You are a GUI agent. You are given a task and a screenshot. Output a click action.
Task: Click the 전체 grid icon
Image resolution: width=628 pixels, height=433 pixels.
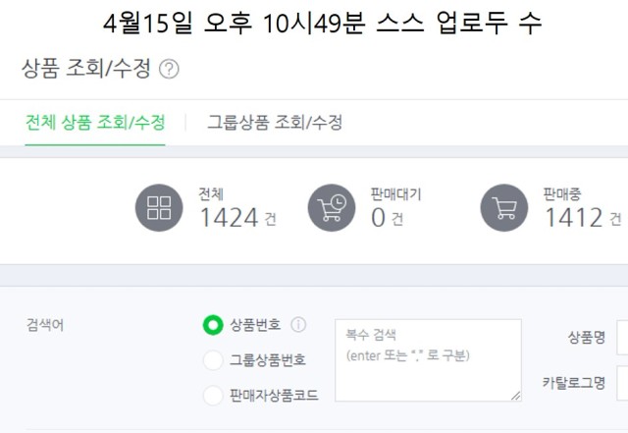tap(159, 208)
